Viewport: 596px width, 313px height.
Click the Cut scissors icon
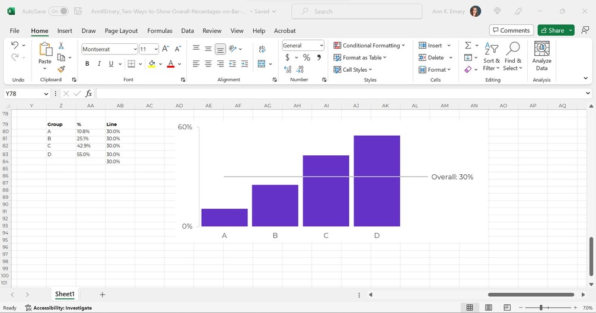click(61, 46)
